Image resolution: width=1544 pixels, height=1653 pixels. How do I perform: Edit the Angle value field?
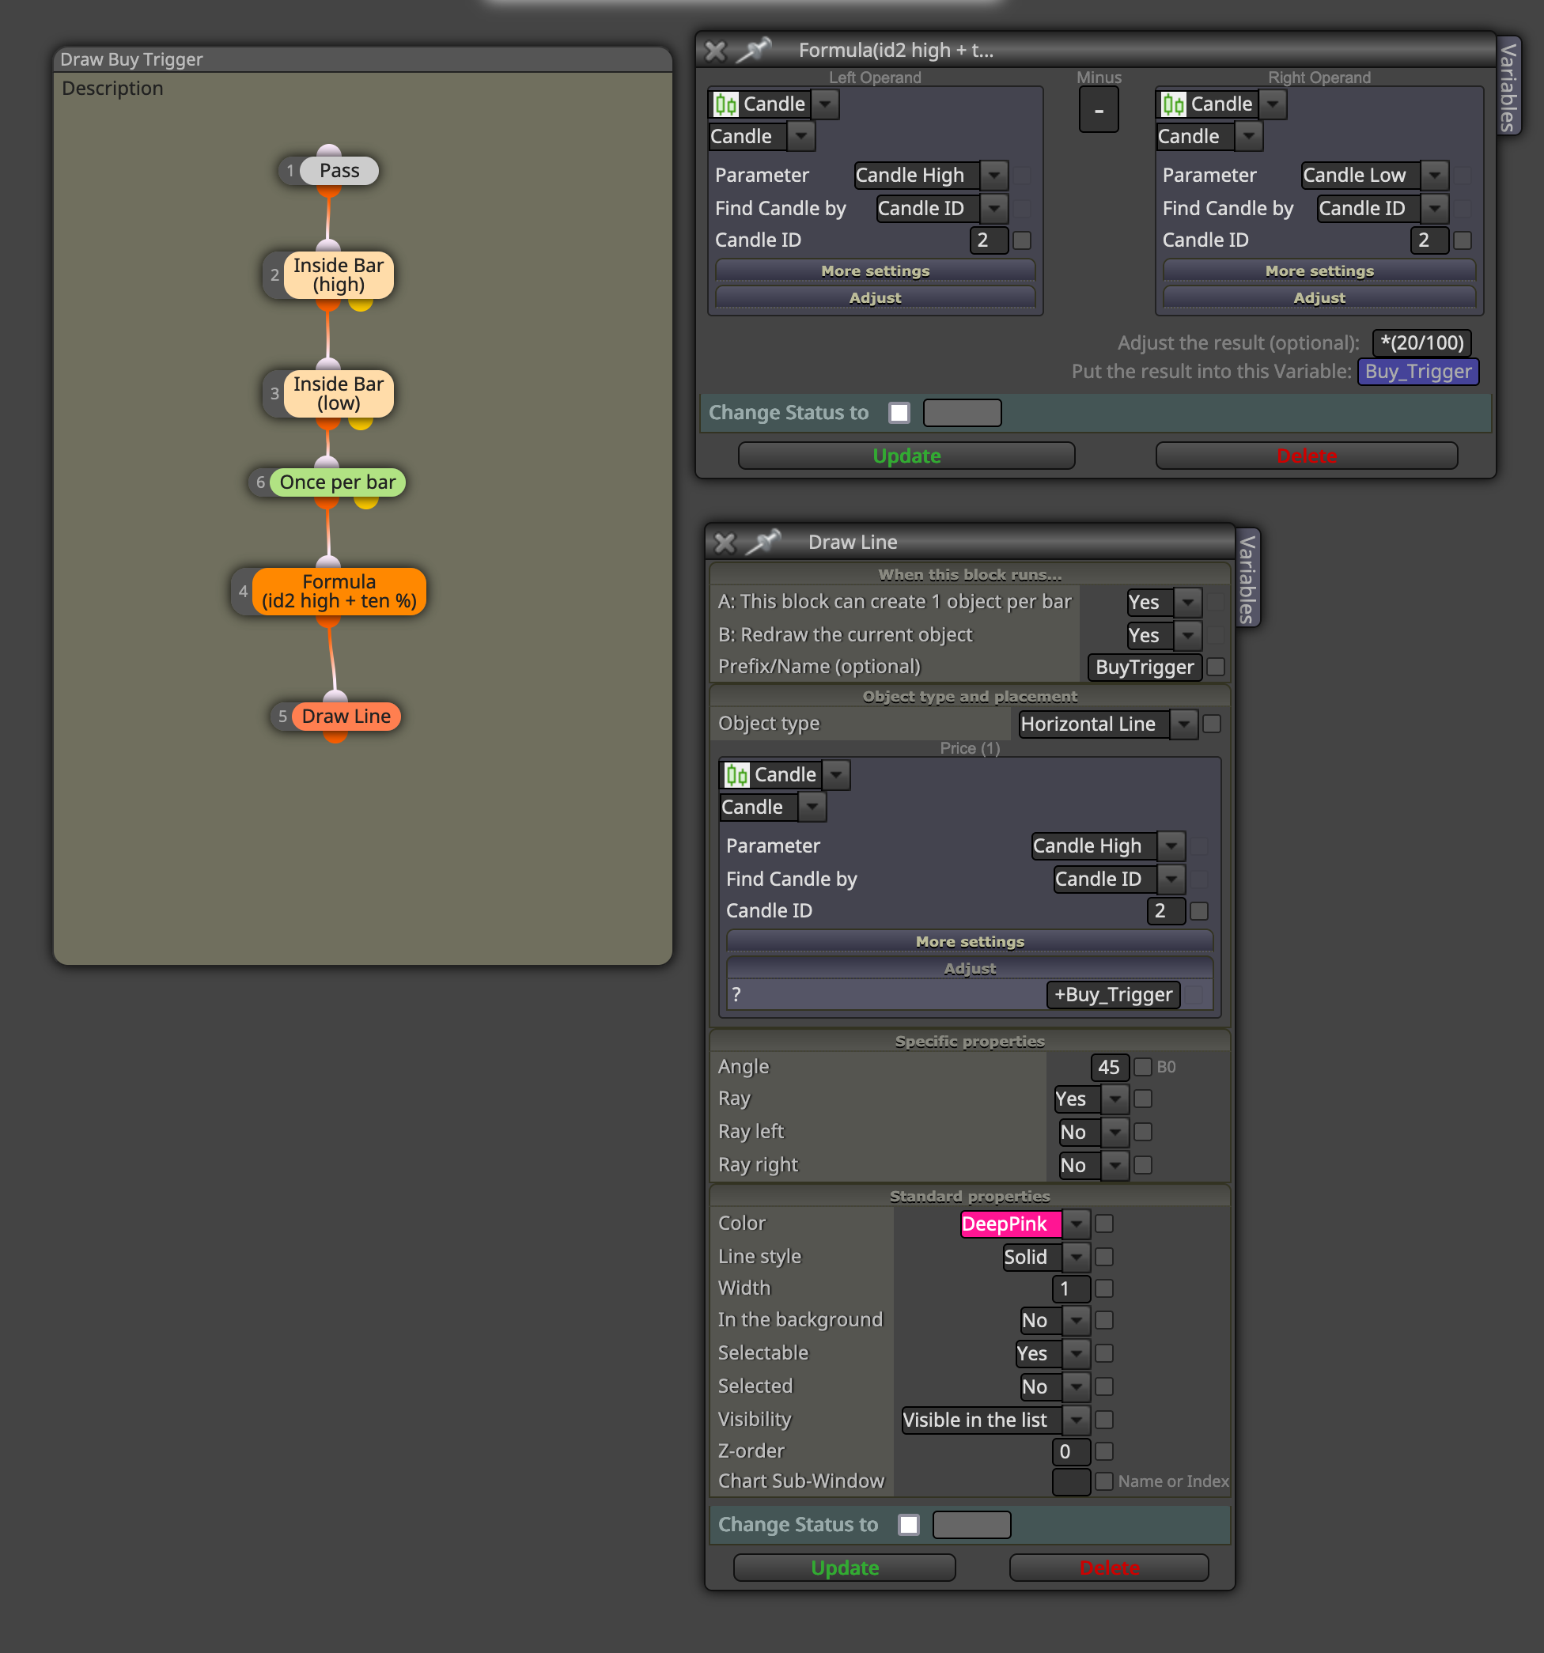(x=1109, y=1067)
